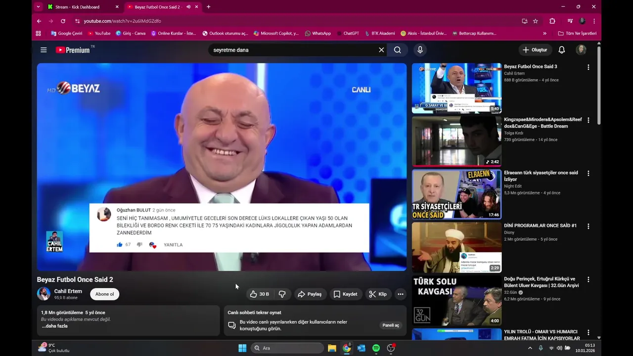633x356 pixels.
Task: Open more actions ellipsis under the video
Action: (401, 294)
